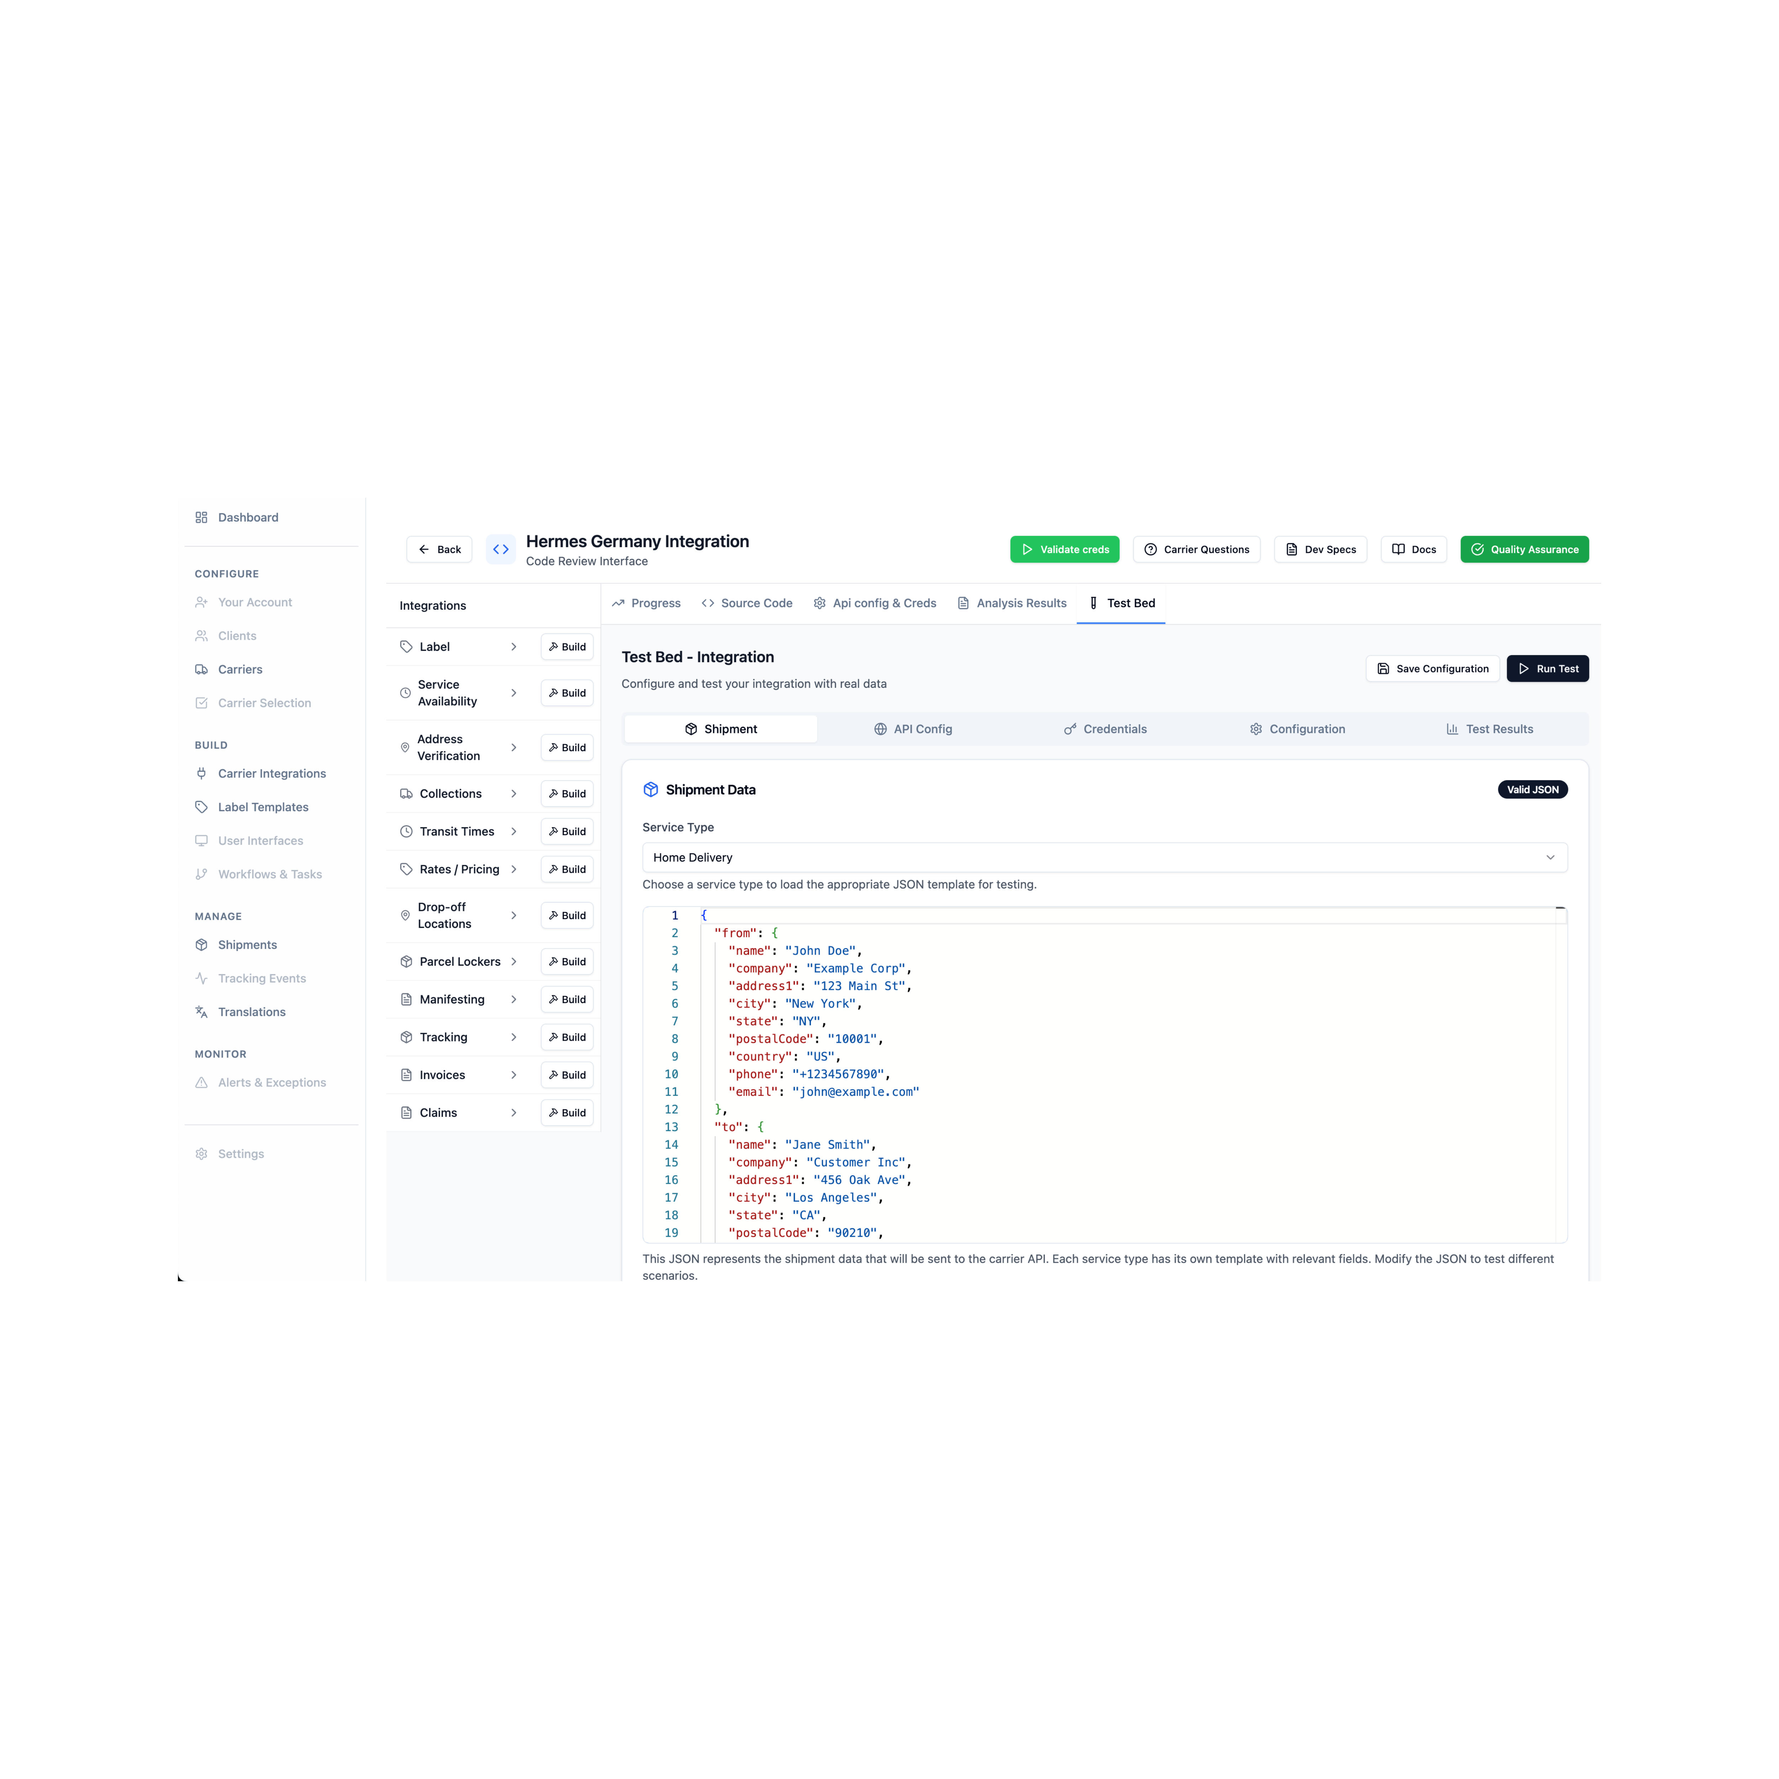Open Clients in the sidebar

pyautogui.click(x=238, y=636)
